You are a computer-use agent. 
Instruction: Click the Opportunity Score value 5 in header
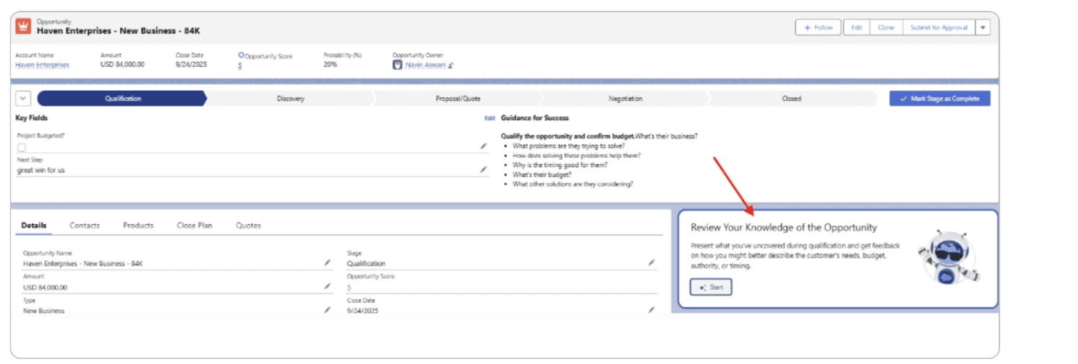pyautogui.click(x=240, y=66)
